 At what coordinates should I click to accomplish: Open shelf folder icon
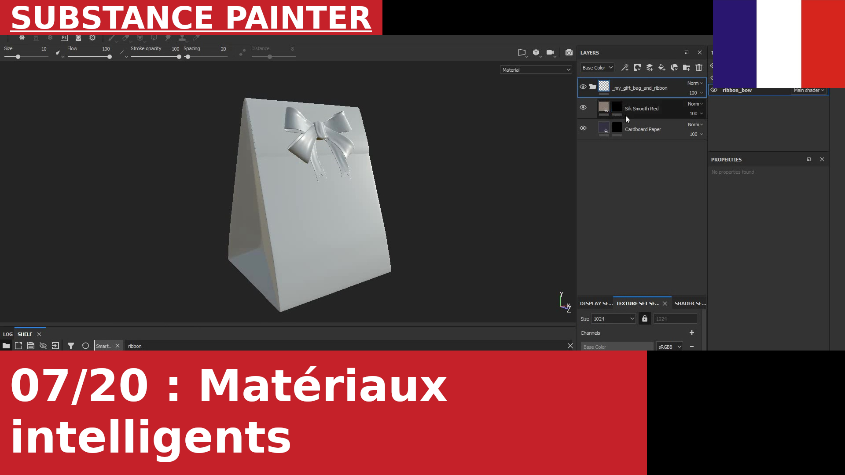tap(6, 346)
